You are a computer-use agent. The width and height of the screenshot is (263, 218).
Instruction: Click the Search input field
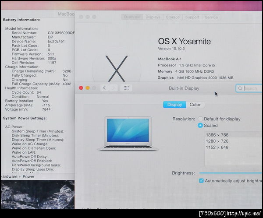(x=249, y=88)
